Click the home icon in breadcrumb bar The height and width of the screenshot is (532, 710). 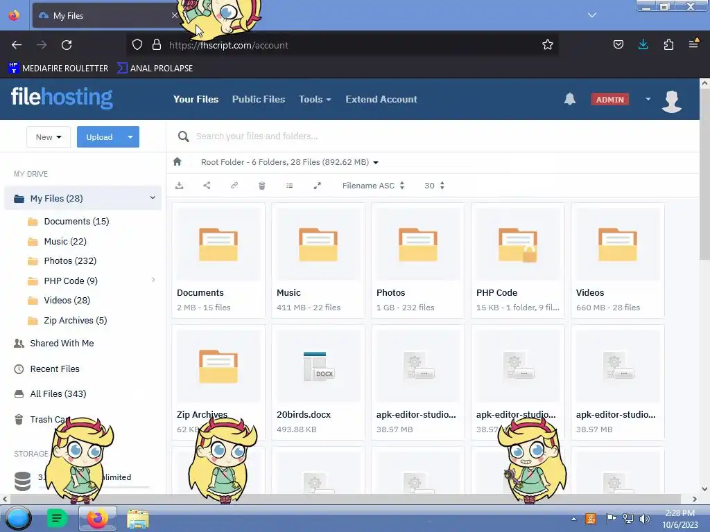tap(177, 161)
